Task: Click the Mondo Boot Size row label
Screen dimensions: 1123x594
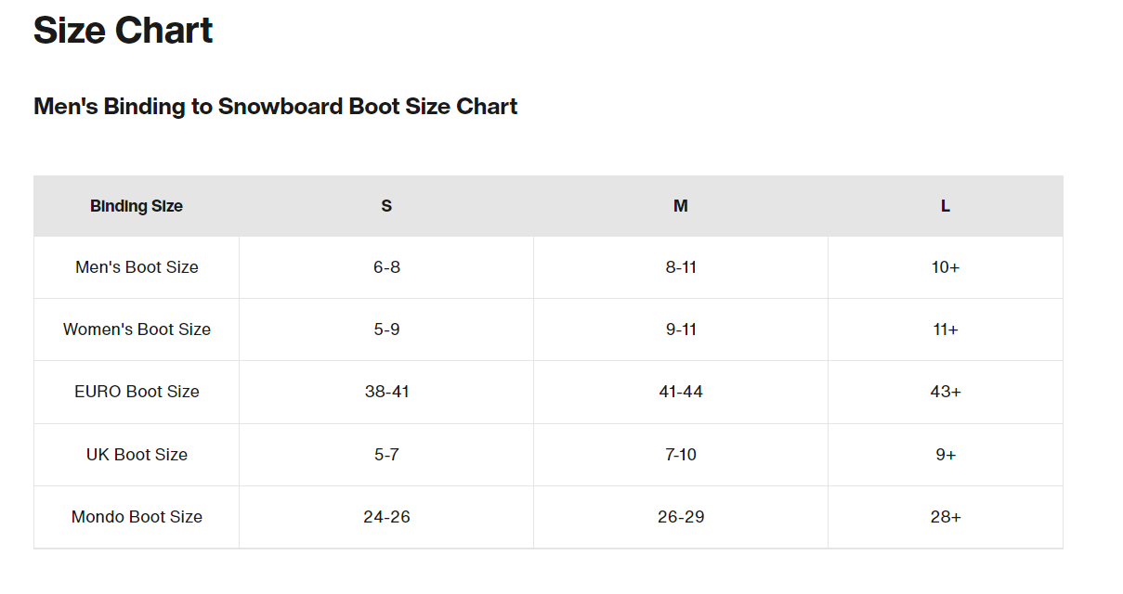Action: pyautogui.click(x=137, y=517)
